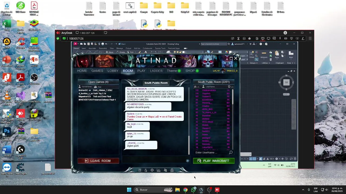Open the Logitech G HUB desktop icon
Image resolution: width=346 pixels, height=194 pixels.
20,153
